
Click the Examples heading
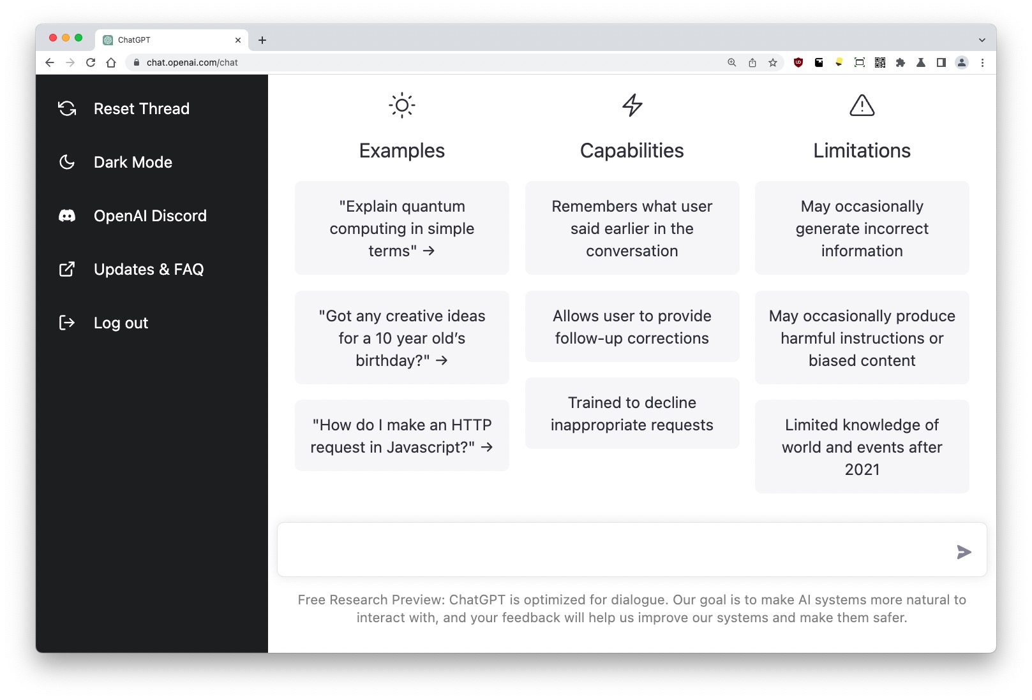tap(402, 151)
